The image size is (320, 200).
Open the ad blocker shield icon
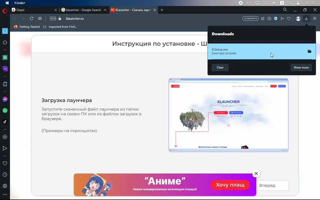pos(276,18)
